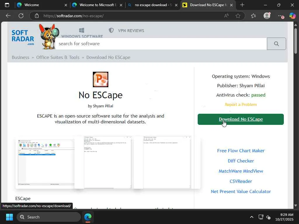Launch the Copilot sidebar icon

(292, 16)
